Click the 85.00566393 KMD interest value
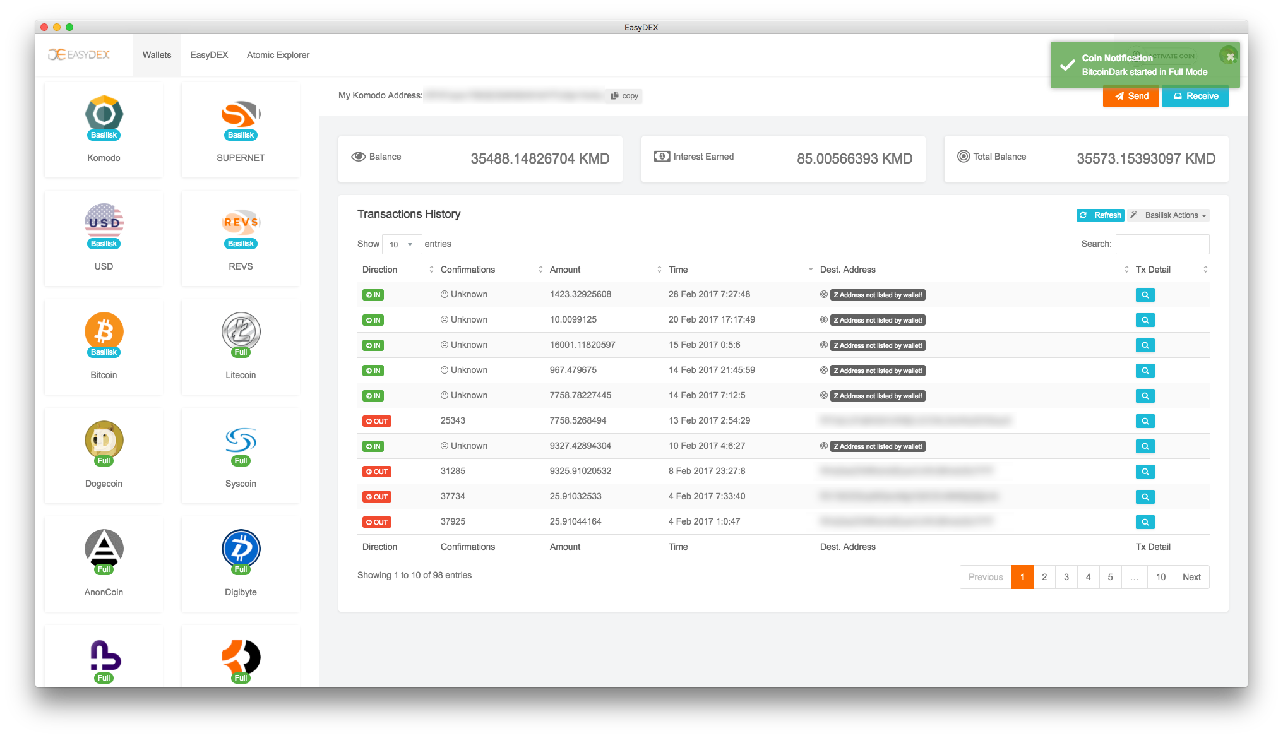The image size is (1283, 738). [854, 158]
